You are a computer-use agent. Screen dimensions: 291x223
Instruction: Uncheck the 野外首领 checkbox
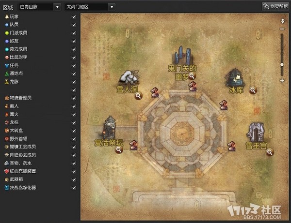coord(74,139)
